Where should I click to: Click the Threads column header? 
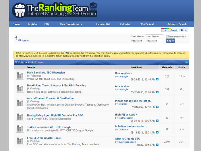tap(167, 67)
